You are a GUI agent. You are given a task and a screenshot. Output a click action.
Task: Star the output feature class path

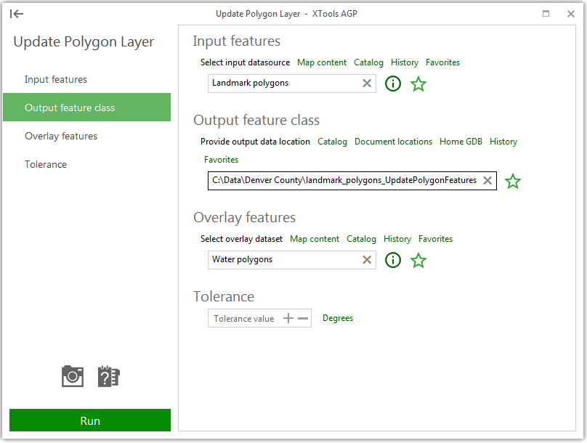coord(513,182)
